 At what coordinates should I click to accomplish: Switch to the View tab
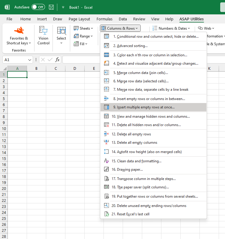[x=155, y=19]
